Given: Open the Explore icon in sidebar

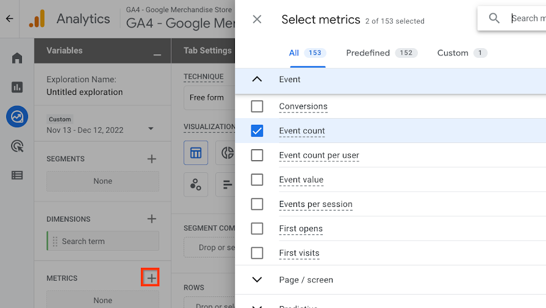Looking at the screenshot, I should [x=17, y=116].
